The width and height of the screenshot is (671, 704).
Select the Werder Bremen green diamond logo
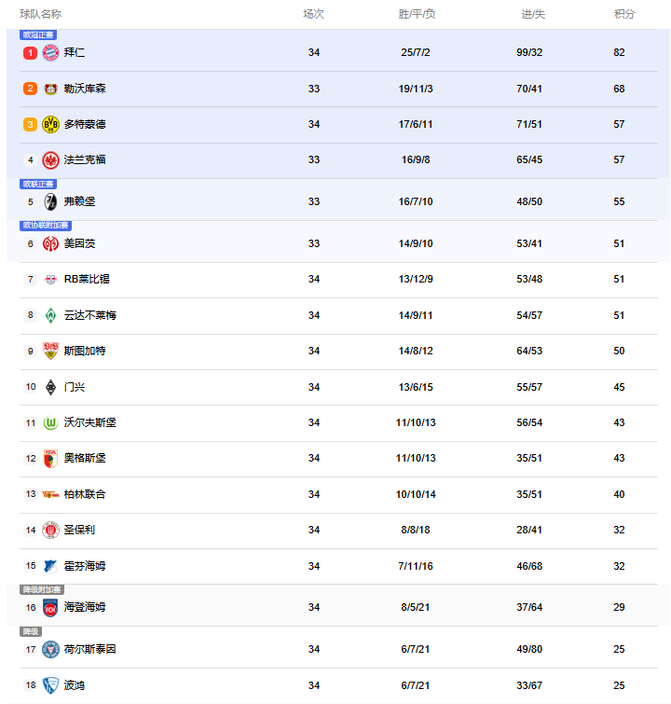click(x=50, y=315)
